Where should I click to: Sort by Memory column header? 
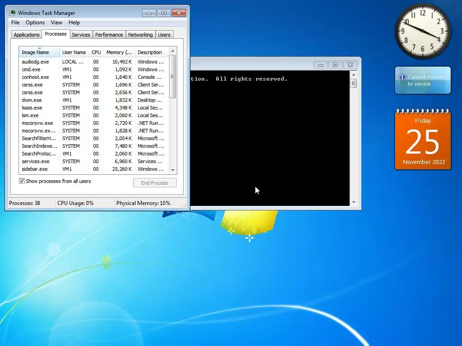pyautogui.click(x=119, y=52)
